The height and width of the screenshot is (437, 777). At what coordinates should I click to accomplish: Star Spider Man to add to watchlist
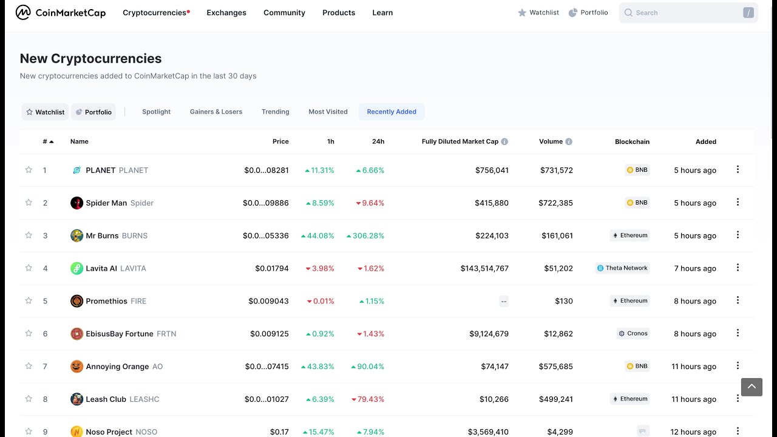point(29,203)
